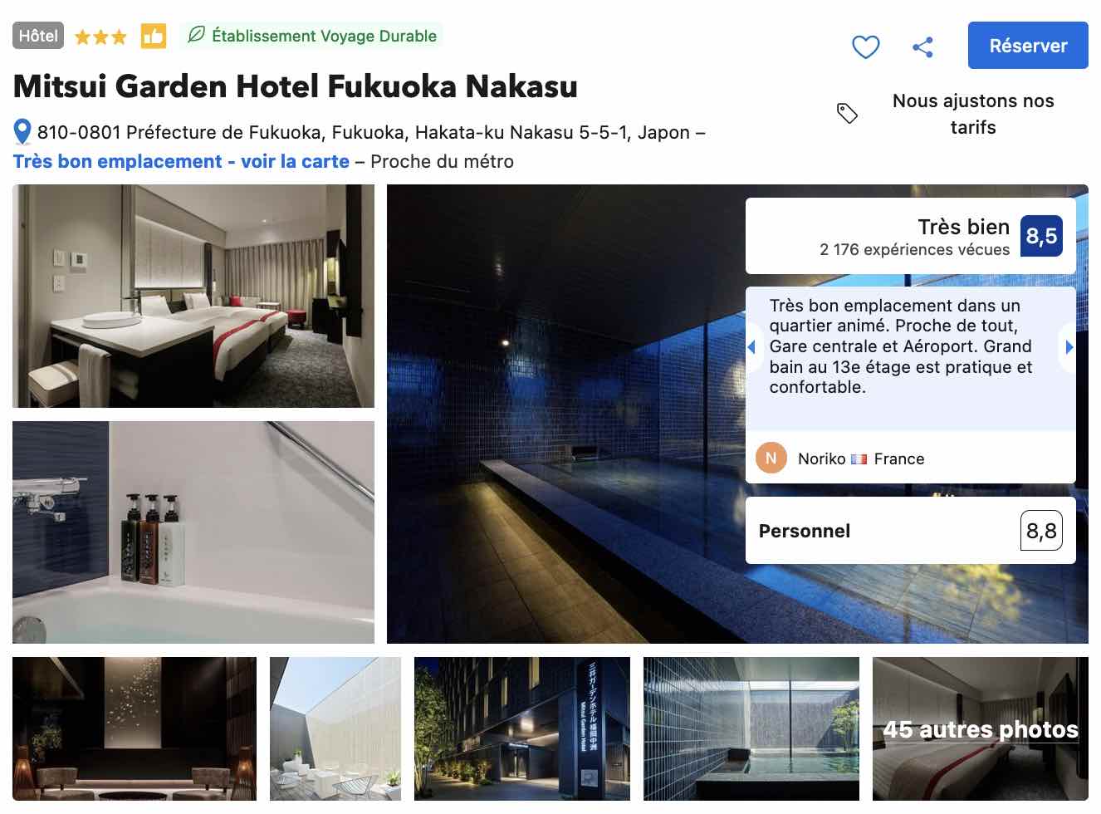
Task: Click the Personnel 8,8 score card
Action: [x=910, y=531]
